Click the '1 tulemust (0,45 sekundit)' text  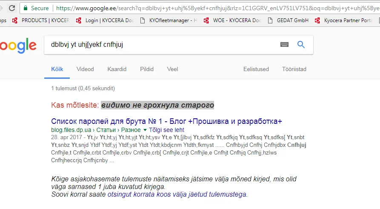[x=83, y=88]
